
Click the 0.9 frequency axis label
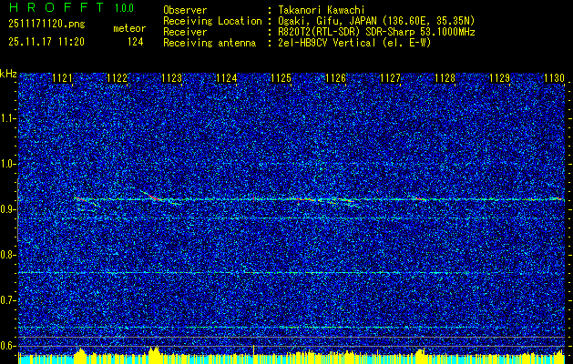[x=8, y=209]
